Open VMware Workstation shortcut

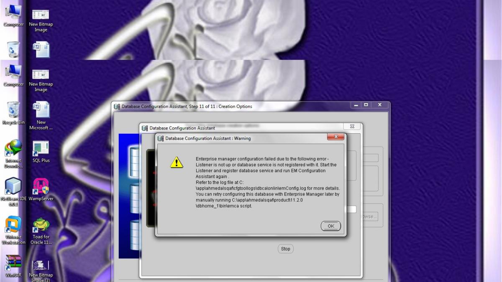tap(13, 226)
